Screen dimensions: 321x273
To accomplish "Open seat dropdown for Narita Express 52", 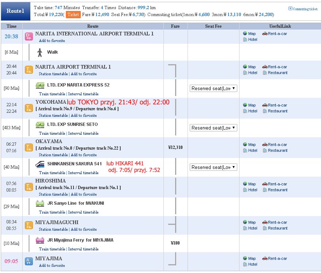I will pyautogui.click(x=213, y=88).
